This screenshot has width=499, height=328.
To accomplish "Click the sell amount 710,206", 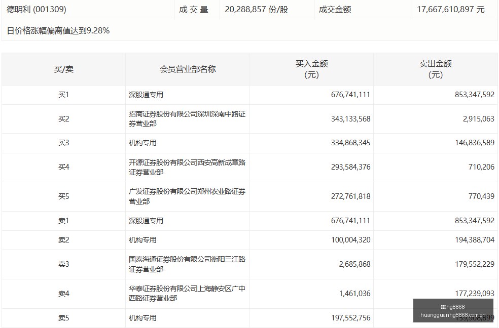I will pyautogui.click(x=481, y=167).
